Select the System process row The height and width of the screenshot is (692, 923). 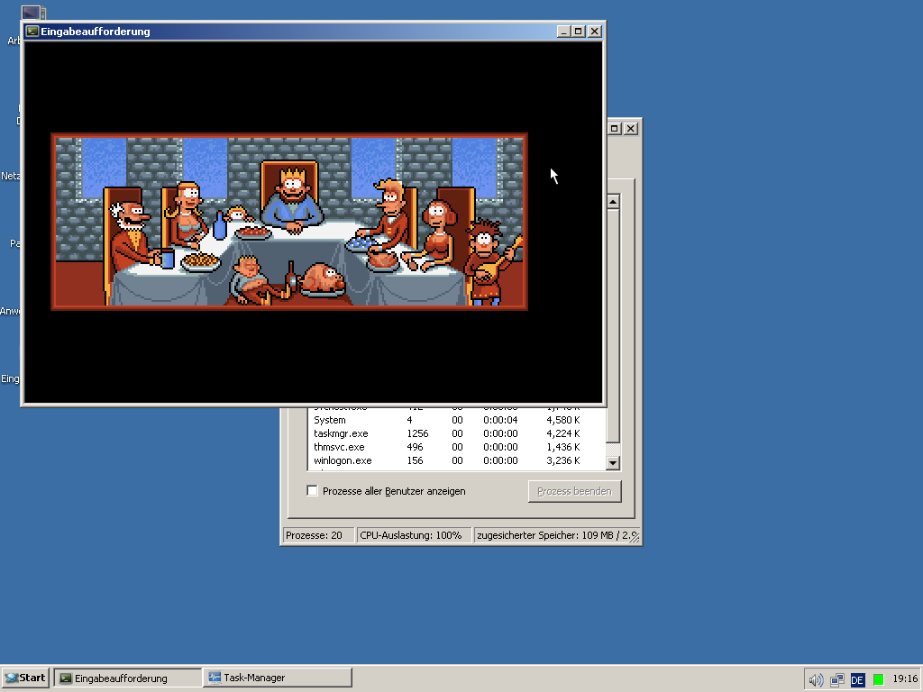(x=456, y=420)
